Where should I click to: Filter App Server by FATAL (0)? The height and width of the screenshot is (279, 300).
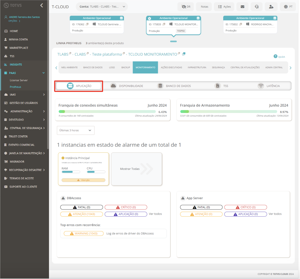pyautogui.click(x=202, y=208)
